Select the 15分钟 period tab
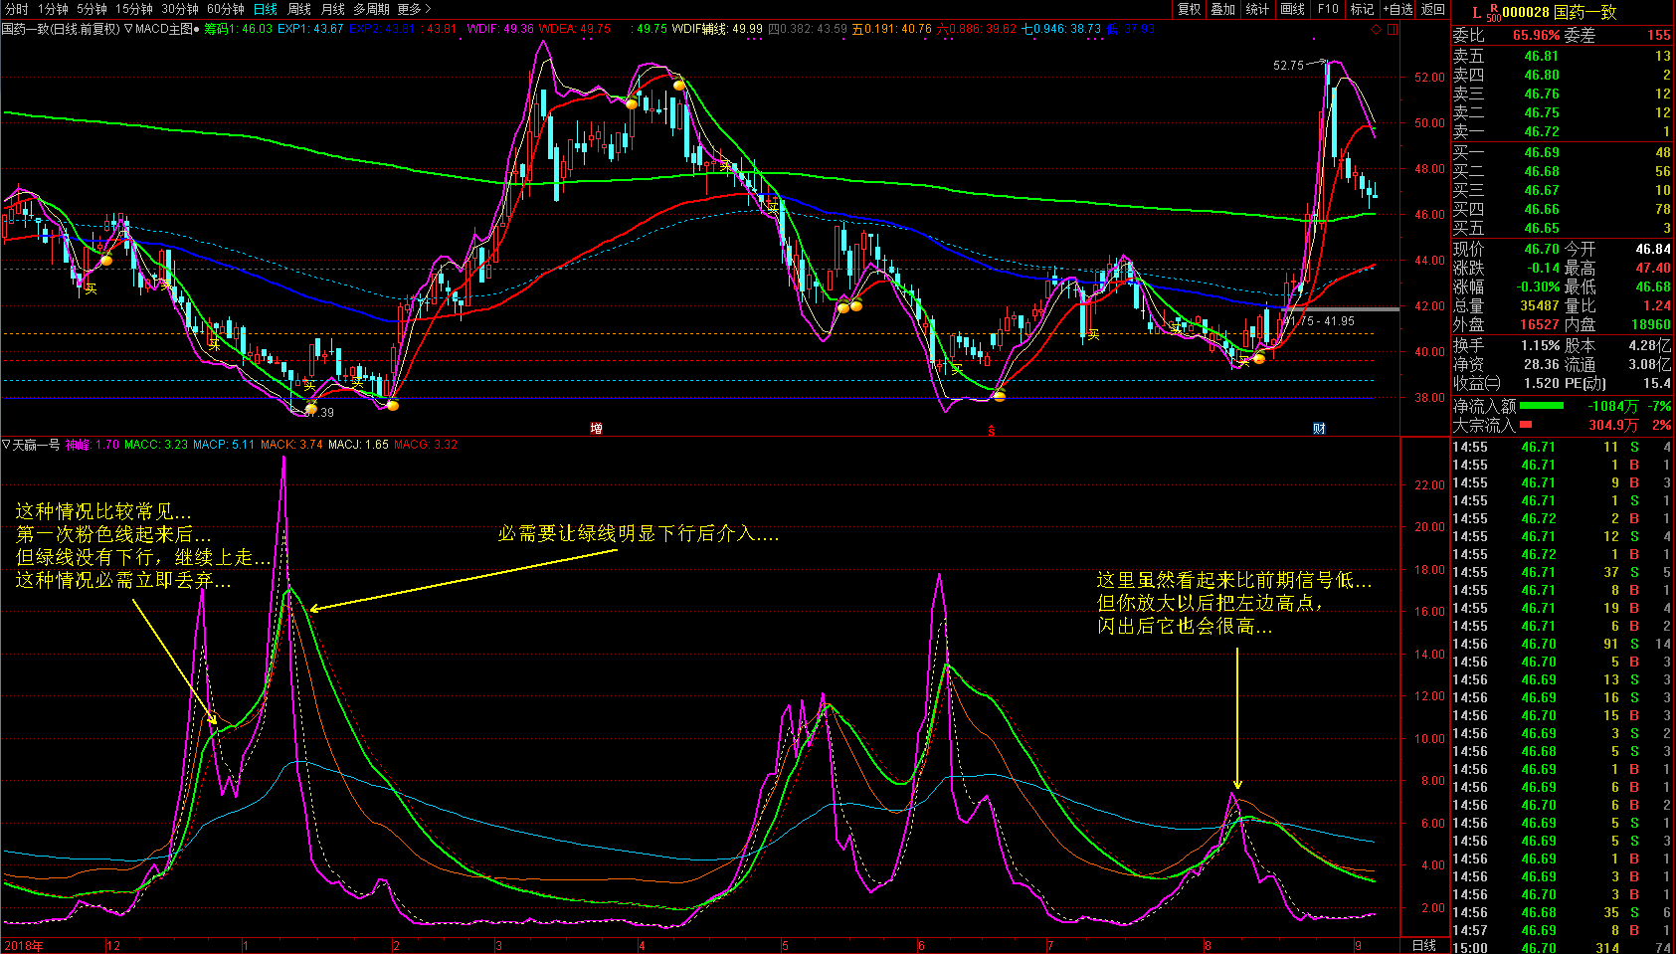The width and height of the screenshot is (1676, 954). [x=133, y=9]
